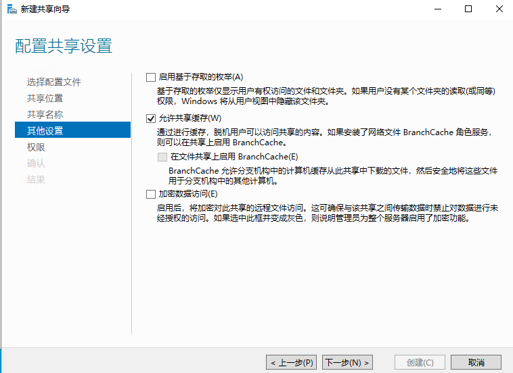Close the 新建共享向导 window
This screenshot has height=373, width=513.
tap(498, 9)
